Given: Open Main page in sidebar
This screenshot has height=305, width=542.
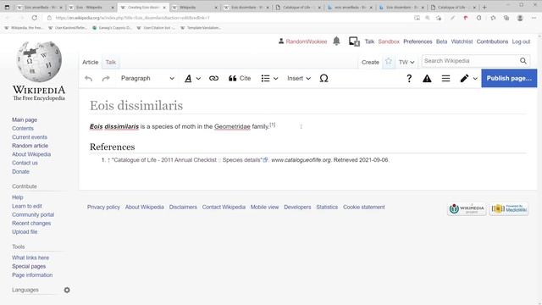Looking at the screenshot, I should 25,119.
